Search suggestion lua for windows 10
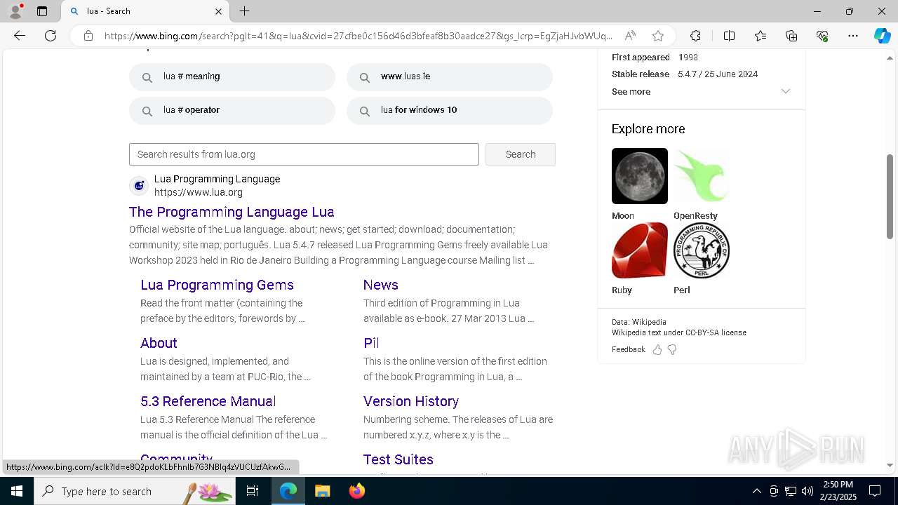The height and width of the screenshot is (505, 898). (450, 110)
